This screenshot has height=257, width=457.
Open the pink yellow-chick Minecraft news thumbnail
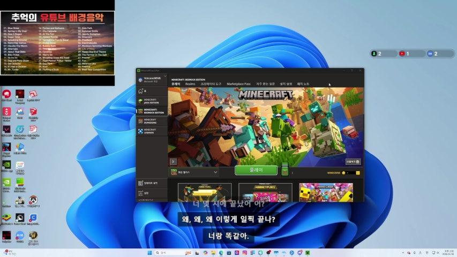pos(326,192)
